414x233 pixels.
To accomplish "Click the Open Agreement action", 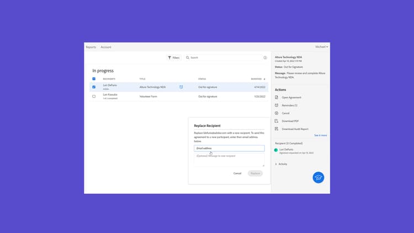I will point(291,98).
